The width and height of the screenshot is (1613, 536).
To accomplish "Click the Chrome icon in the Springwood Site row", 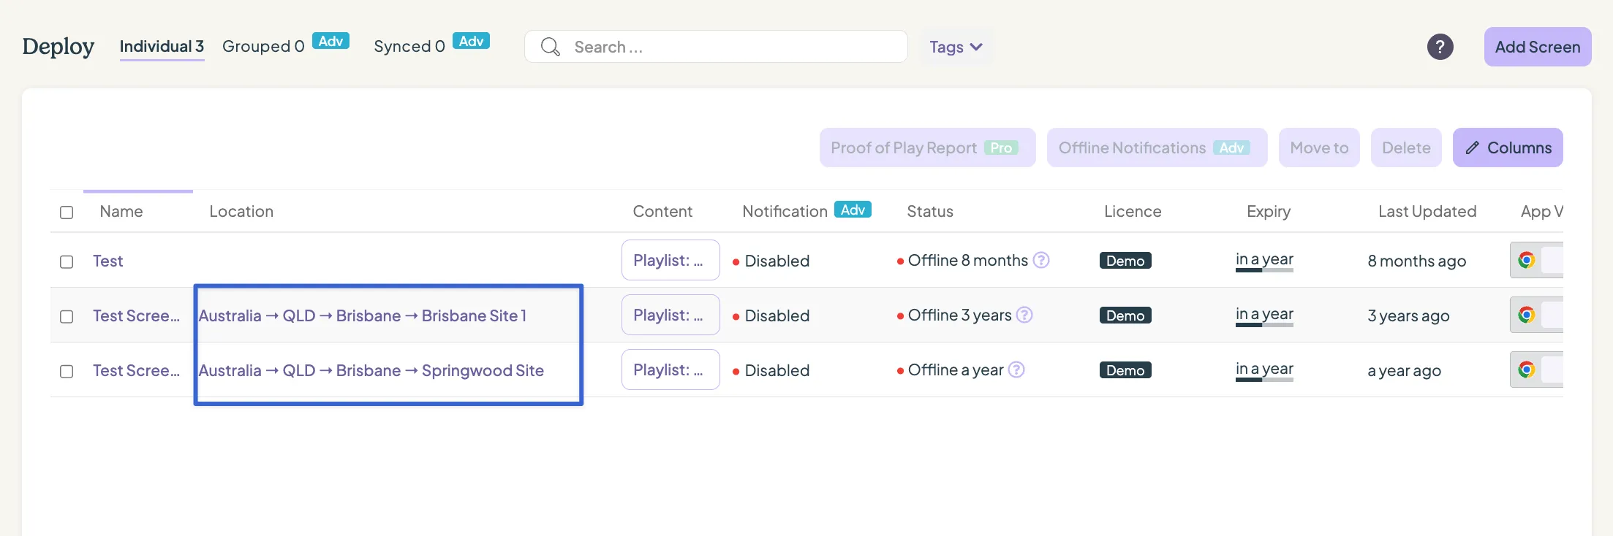I will [1526, 370].
